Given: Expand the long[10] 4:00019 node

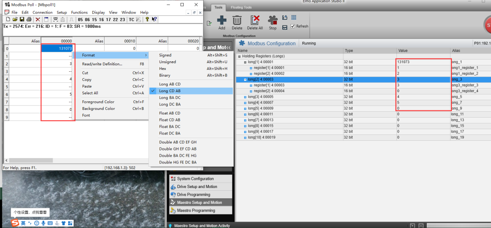Looking at the screenshot, I should (245, 137).
